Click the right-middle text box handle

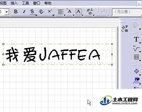pyautogui.click(x=112, y=54)
